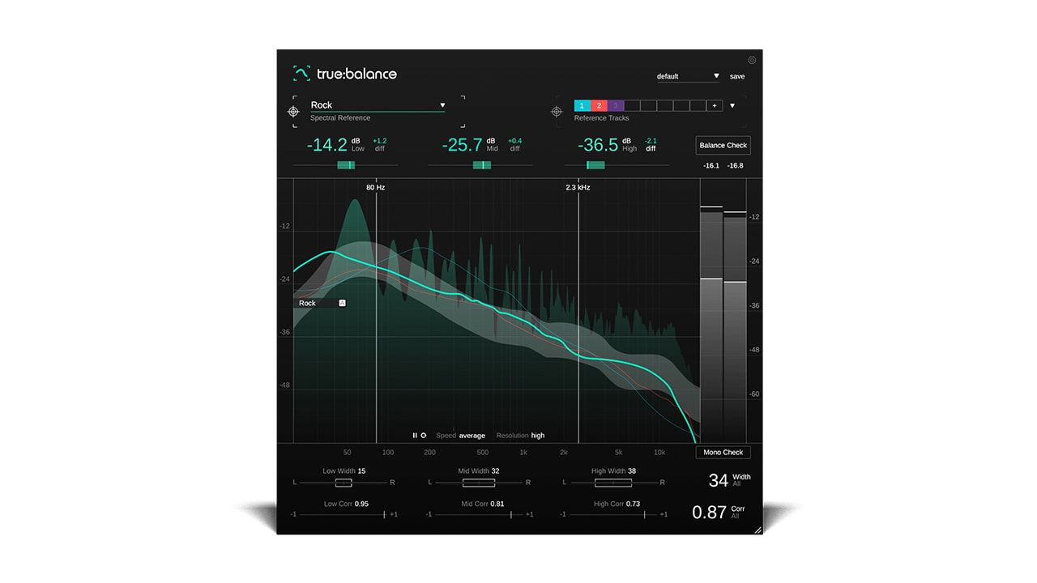Expand the Reference Tracks options arrow
This screenshot has width=1037, height=583.
pos(732,105)
